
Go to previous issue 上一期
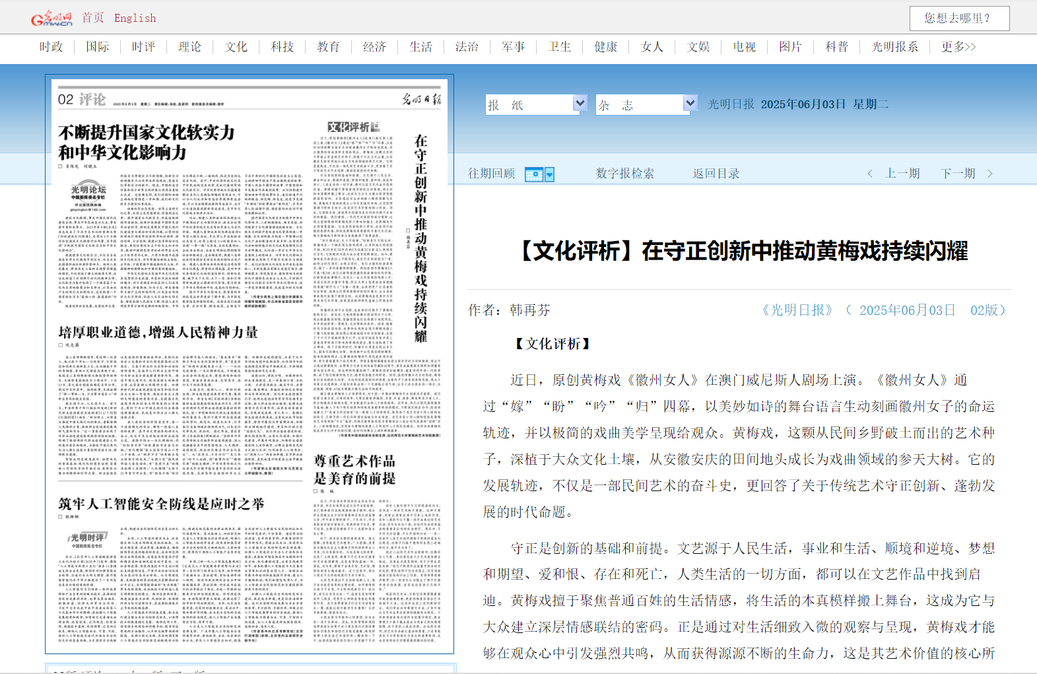902,174
